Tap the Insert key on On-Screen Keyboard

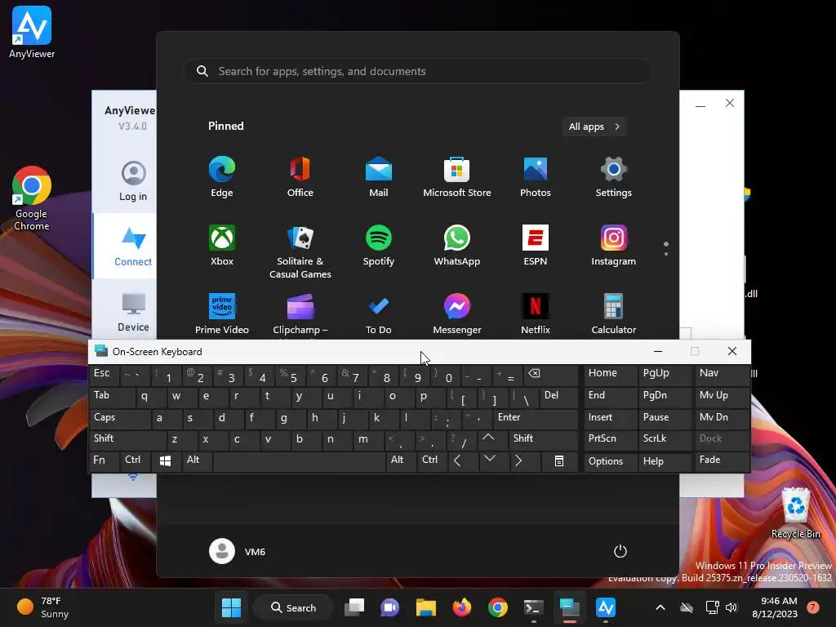click(611, 419)
